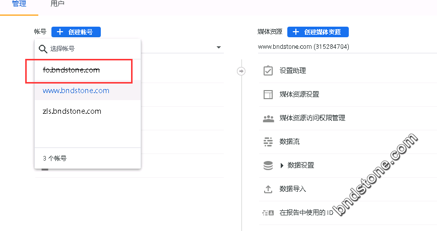Click the 创建媒体资源 button
This screenshot has width=437, height=231.
pyautogui.click(x=318, y=32)
